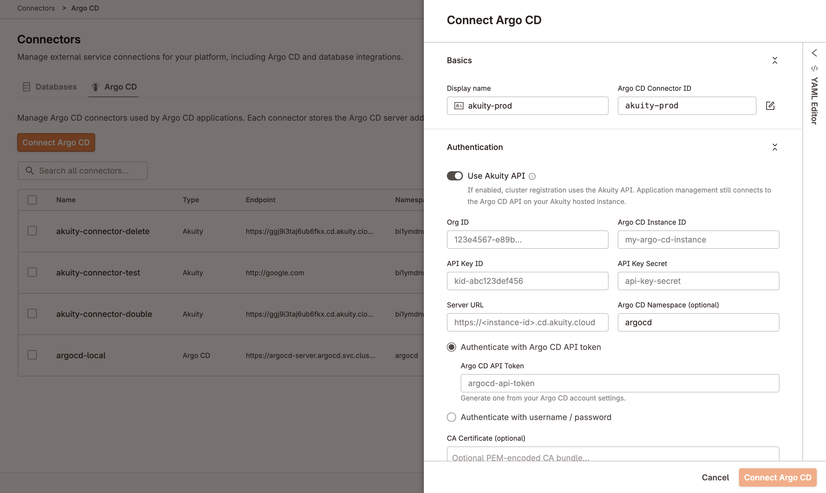
Task: Switch to the Databases tab
Action: (x=49, y=87)
